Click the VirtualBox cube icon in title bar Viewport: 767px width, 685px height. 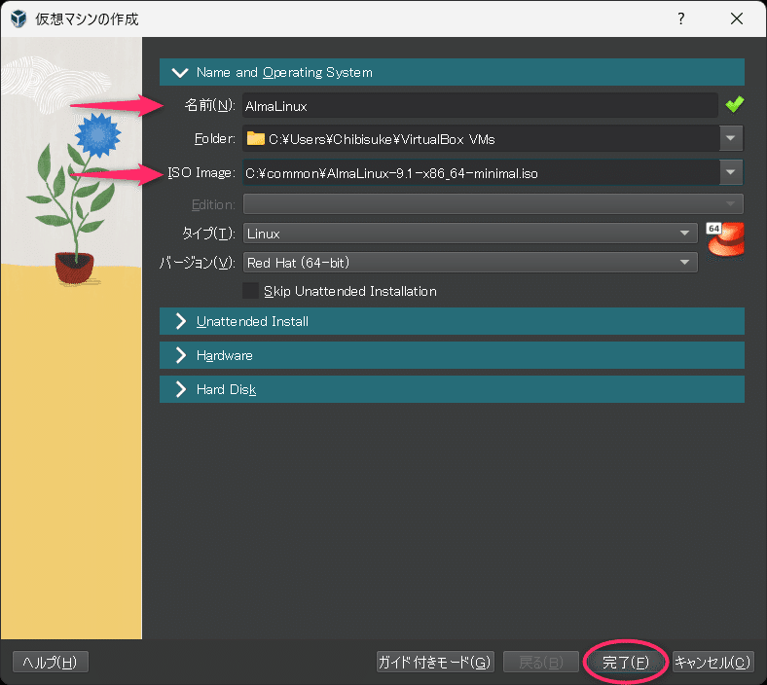[x=18, y=18]
